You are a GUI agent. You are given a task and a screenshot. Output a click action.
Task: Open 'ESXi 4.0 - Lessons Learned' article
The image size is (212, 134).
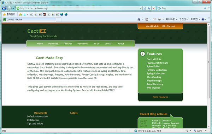point(166,123)
